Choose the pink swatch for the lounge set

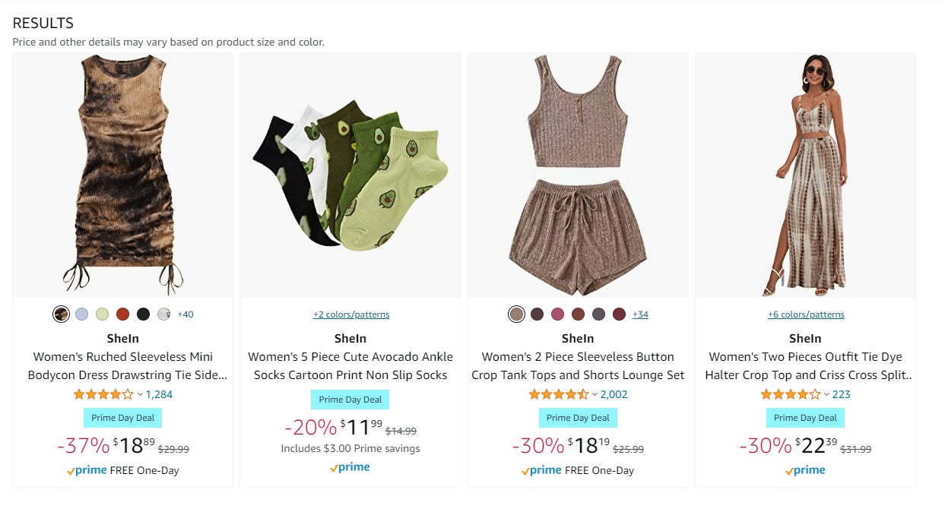(557, 314)
